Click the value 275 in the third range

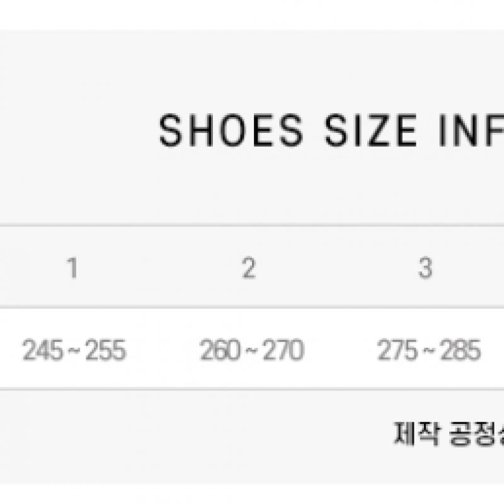point(398,350)
